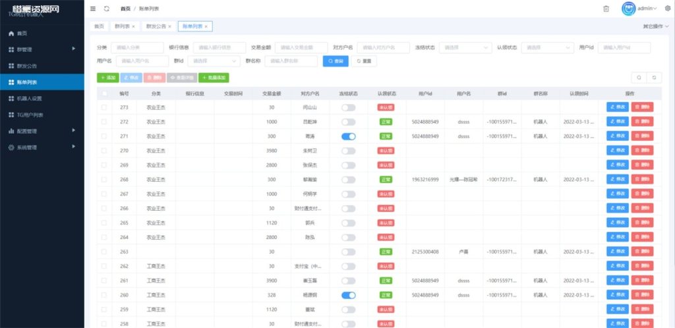Click the 银行信息 filter input field
The height and width of the screenshot is (328, 675).
click(x=220, y=47)
